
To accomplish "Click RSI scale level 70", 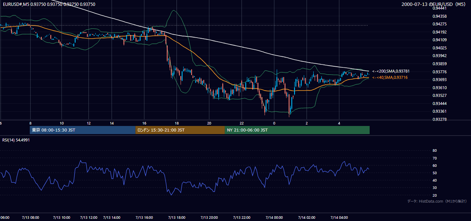I will (x=435, y=158).
